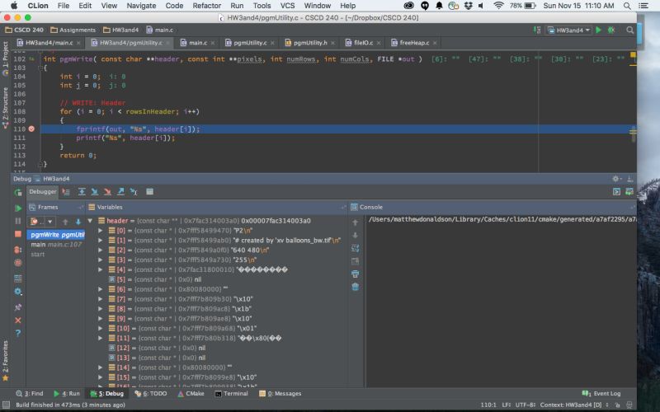The image size is (660, 412).
Task: Open macOS Spotlight search icon
Action: (x=627, y=6)
